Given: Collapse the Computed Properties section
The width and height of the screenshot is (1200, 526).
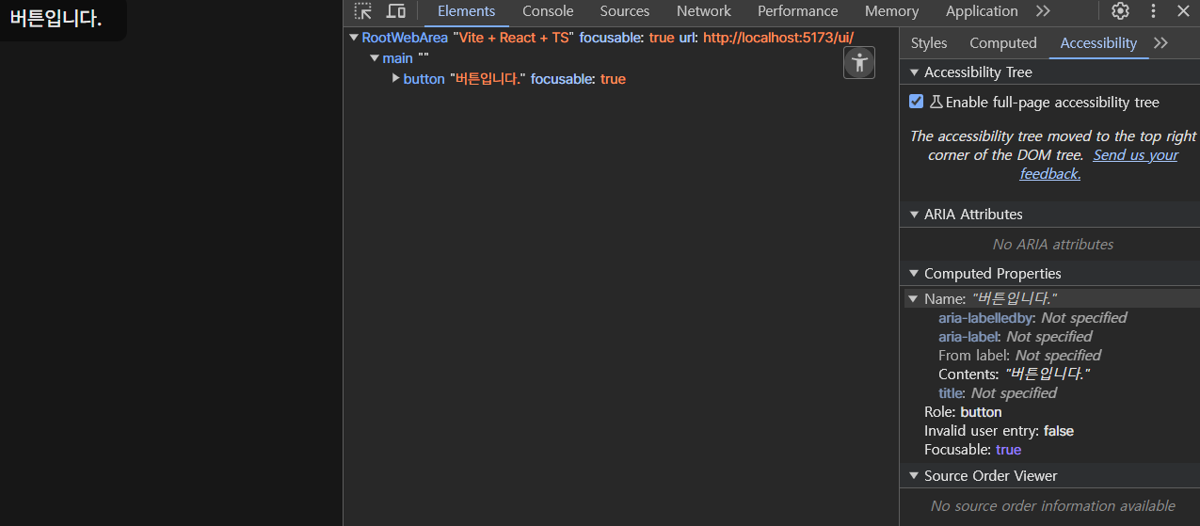Looking at the screenshot, I should tap(913, 274).
